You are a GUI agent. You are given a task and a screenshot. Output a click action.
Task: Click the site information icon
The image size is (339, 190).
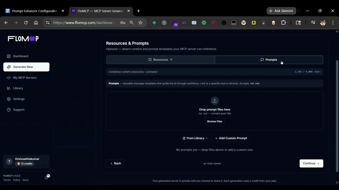pos(48,23)
